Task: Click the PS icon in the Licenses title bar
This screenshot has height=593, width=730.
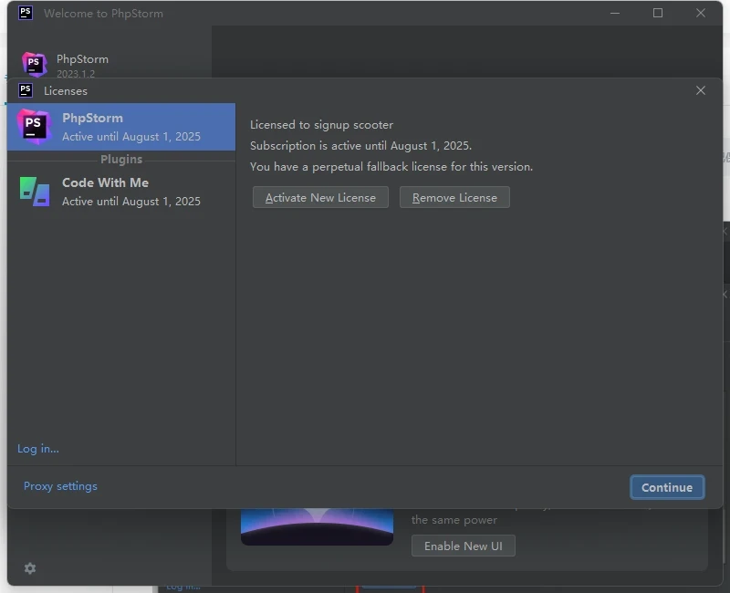Action: pyautogui.click(x=26, y=90)
